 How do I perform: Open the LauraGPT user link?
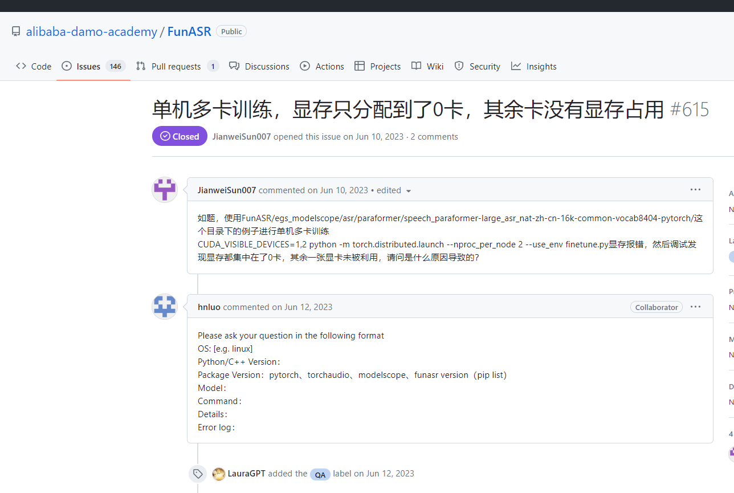click(x=246, y=474)
